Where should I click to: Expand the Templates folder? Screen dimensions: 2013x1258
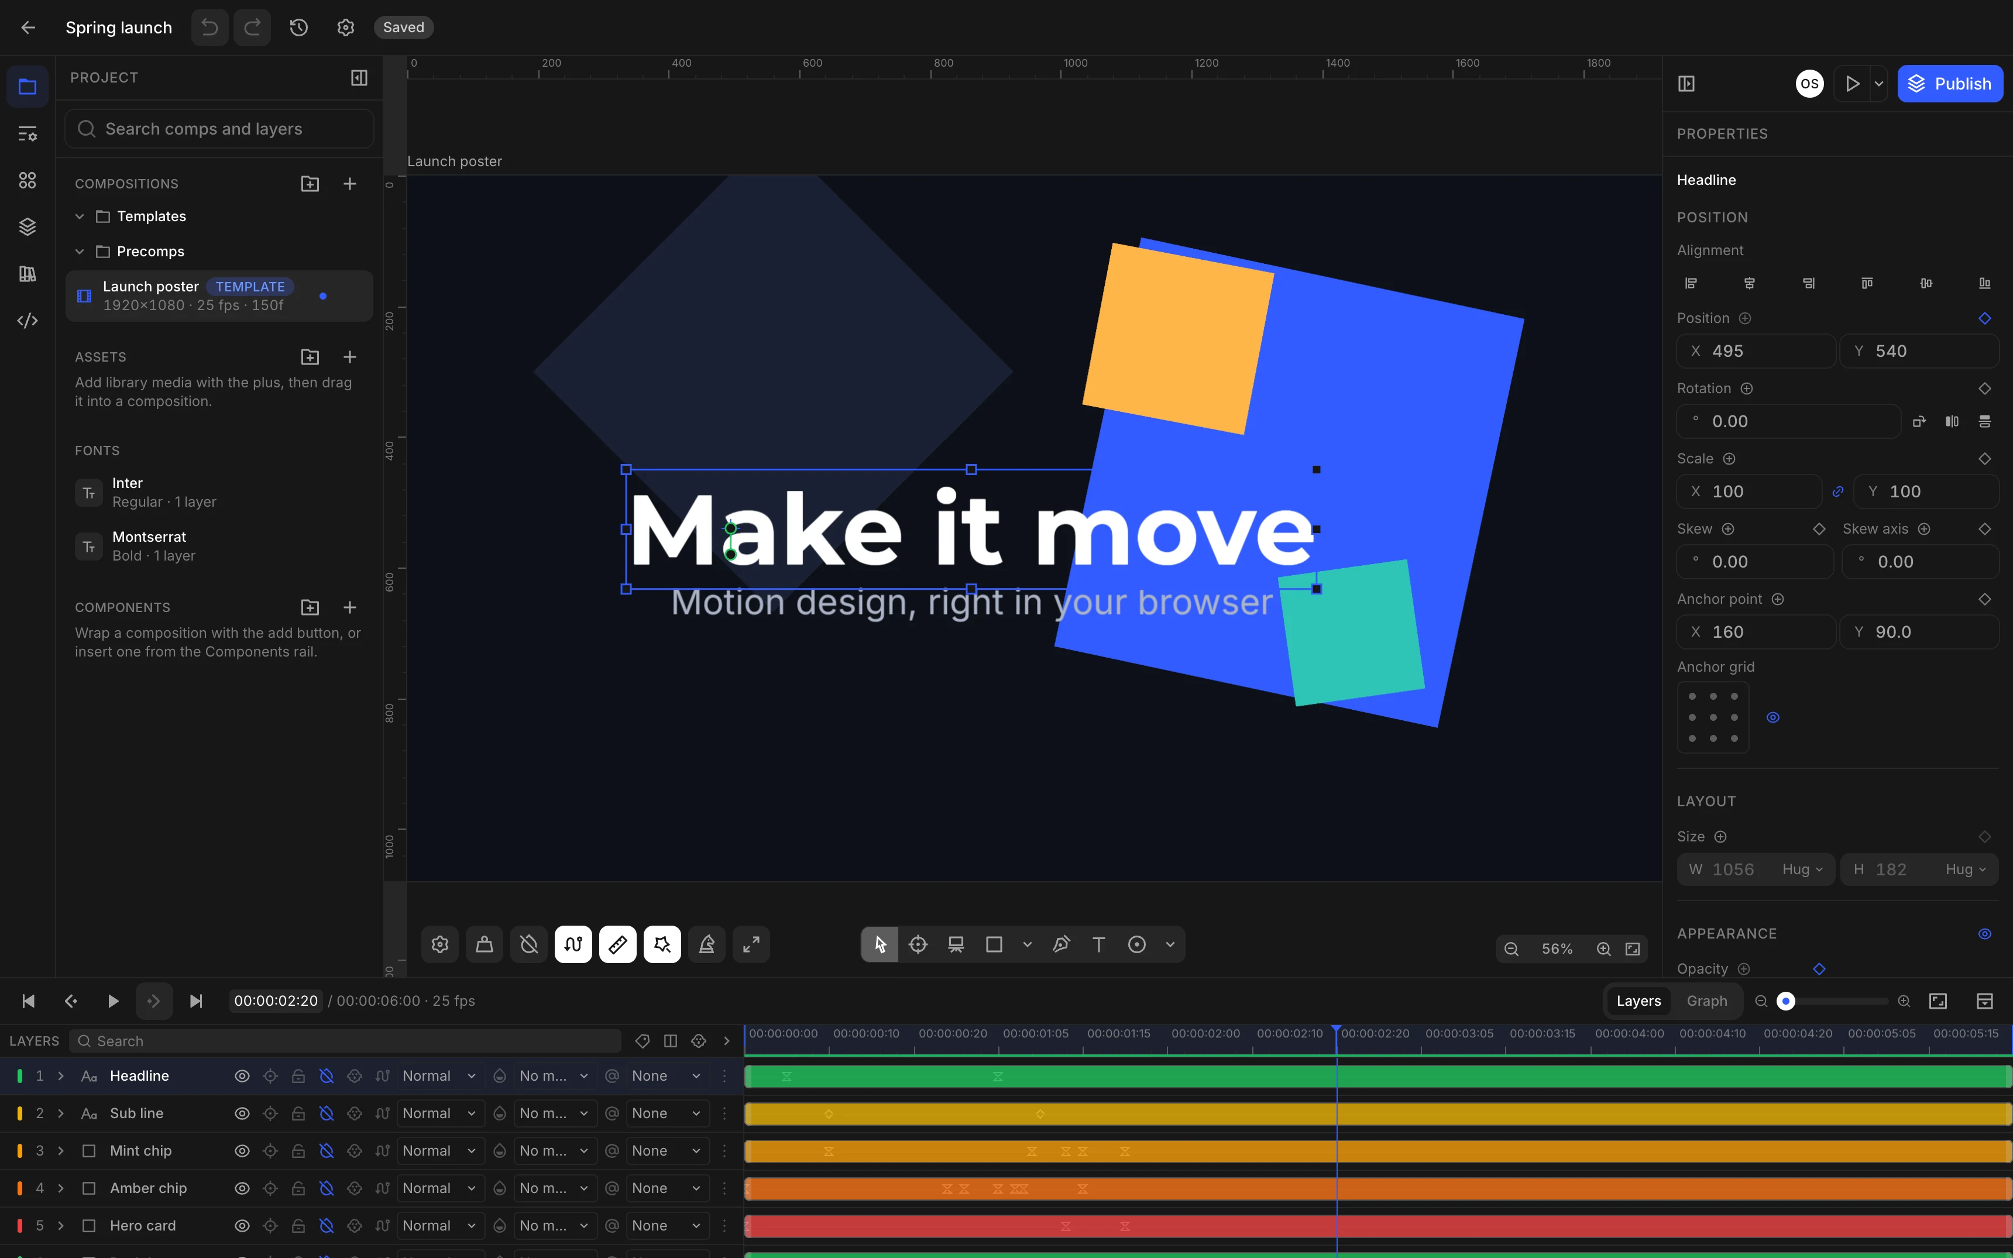pos(80,216)
